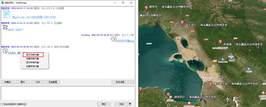Image resolution: width=266 pixels, height=107 pixels.
Task: Open the box icon in TestOmap's message
Action: coord(114,39)
